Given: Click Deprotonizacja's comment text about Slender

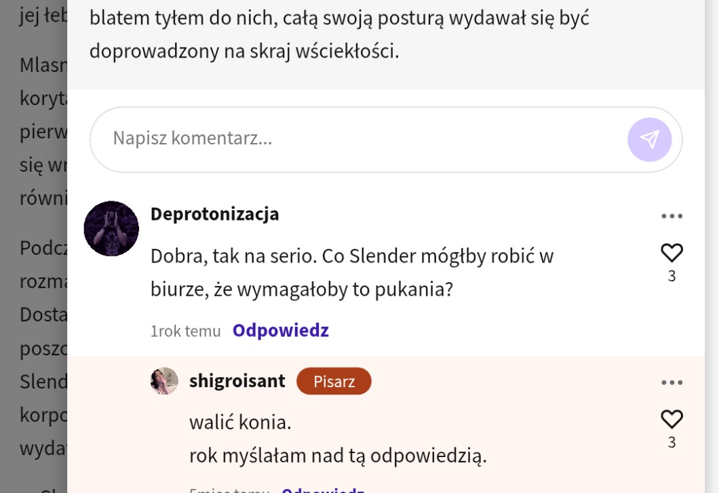Looking at the screenshot, I should 351,273.
